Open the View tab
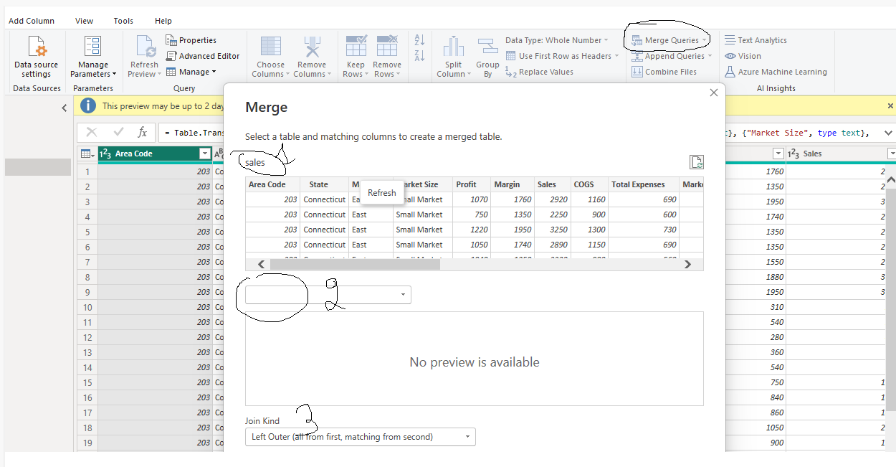896x467 pixels. pos(84,21)
